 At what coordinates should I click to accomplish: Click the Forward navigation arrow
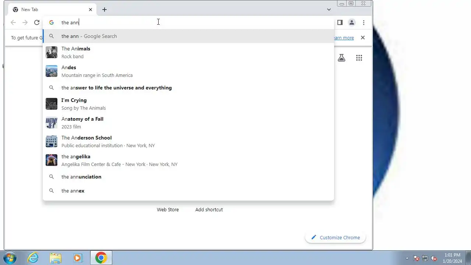[x=25, y=22]
